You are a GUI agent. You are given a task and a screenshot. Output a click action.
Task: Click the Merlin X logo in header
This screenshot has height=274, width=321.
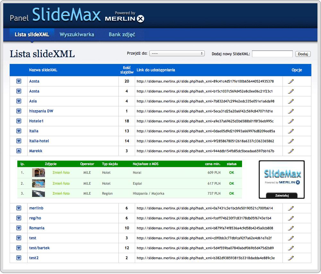[125, 17]
